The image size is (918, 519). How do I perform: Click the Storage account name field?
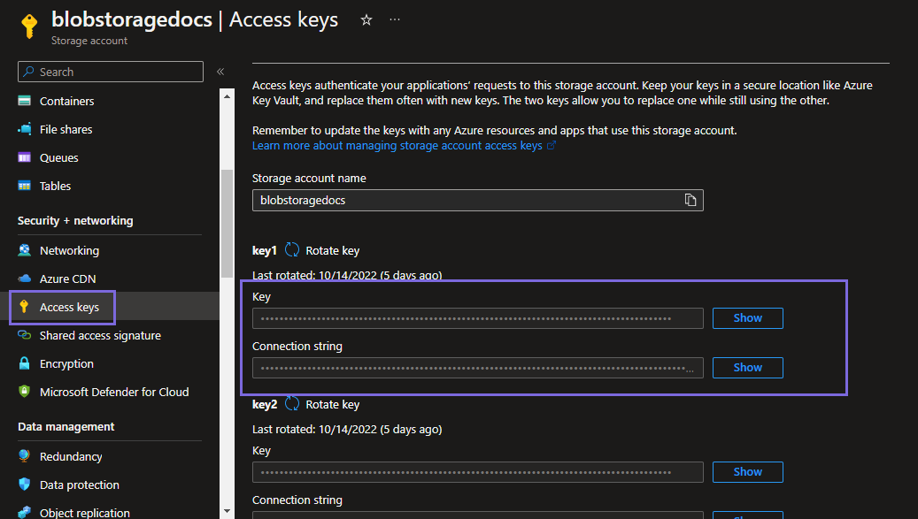pos(477,201)
